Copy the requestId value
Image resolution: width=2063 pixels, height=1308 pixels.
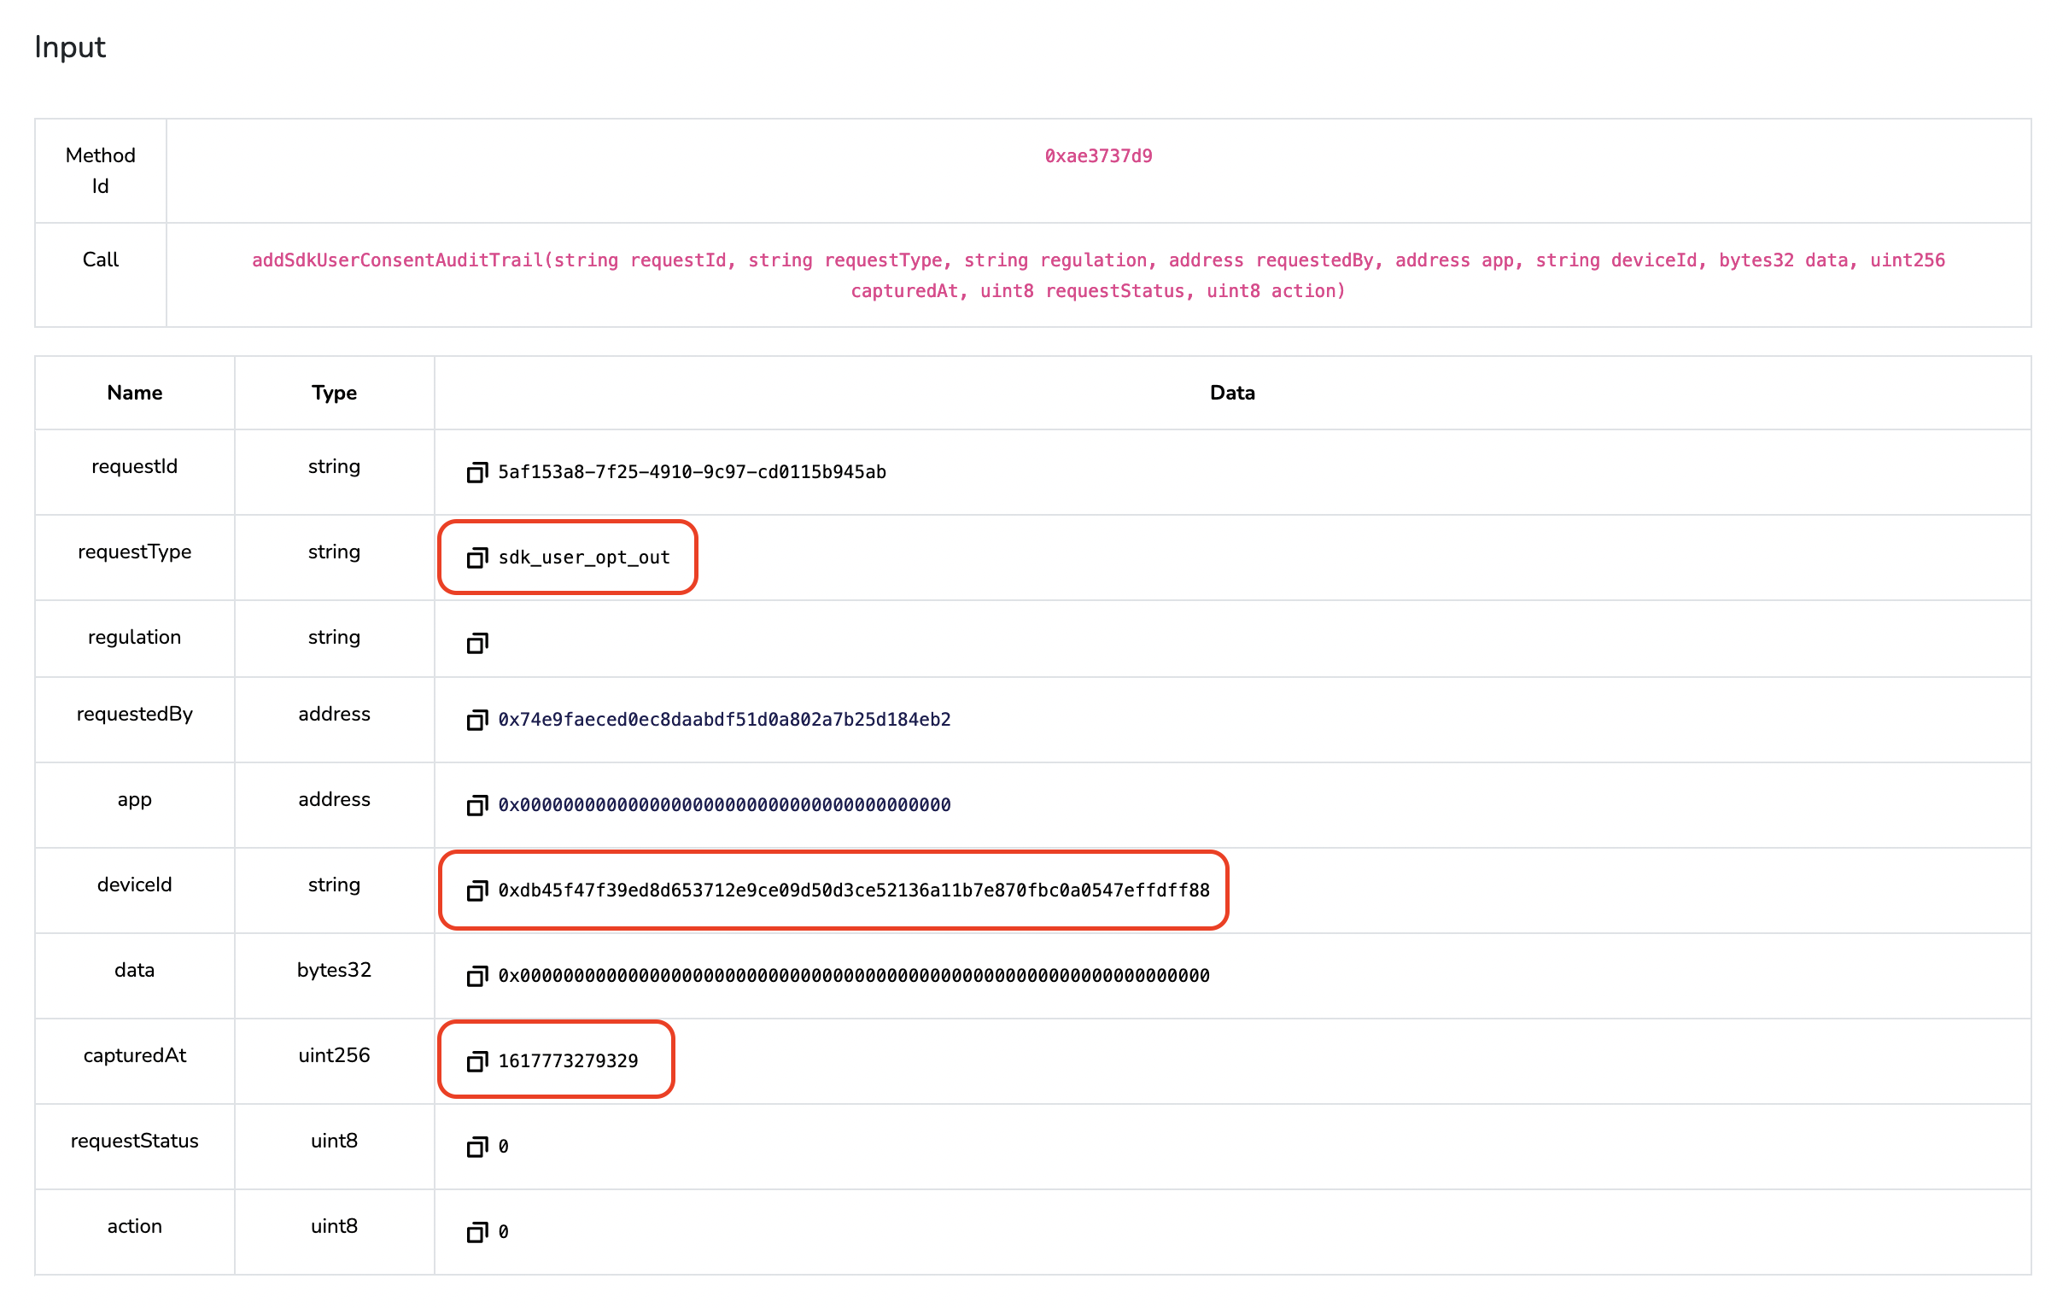(477, 472)
